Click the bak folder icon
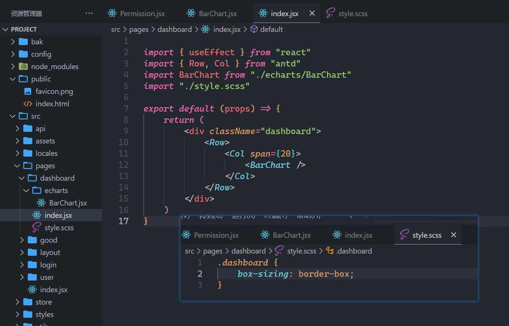Screen dimensions: 509x326 point(23,42)
